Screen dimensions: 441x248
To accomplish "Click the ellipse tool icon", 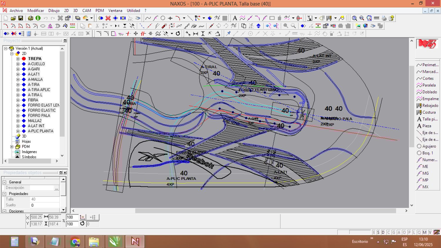I will (x=43, y=26).
